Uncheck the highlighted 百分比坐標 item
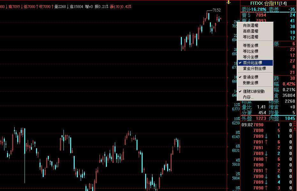The width and height of the screenshot is (297, 191). pos(253,63)
